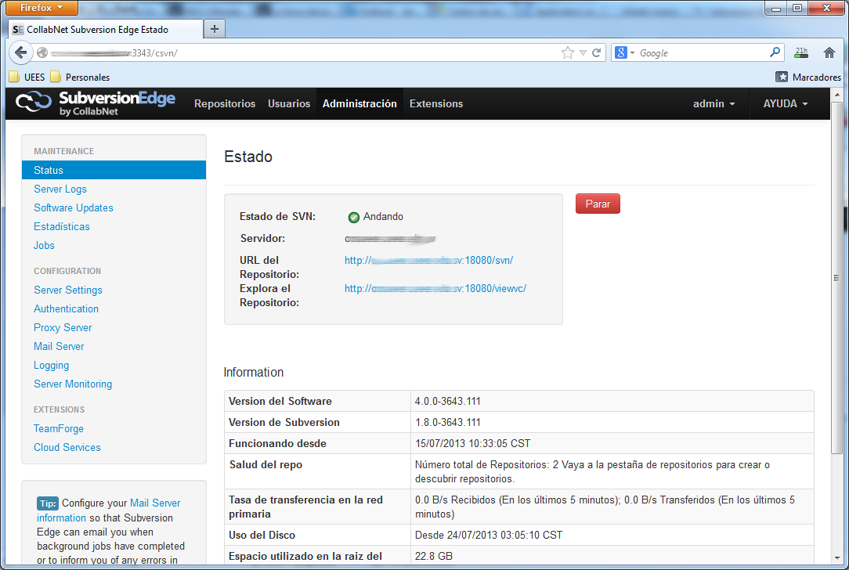The width and height of the screenshot is (849, 570).
Task: Open Mail Server in the Configuration sidebar
Action: point(59,346)
